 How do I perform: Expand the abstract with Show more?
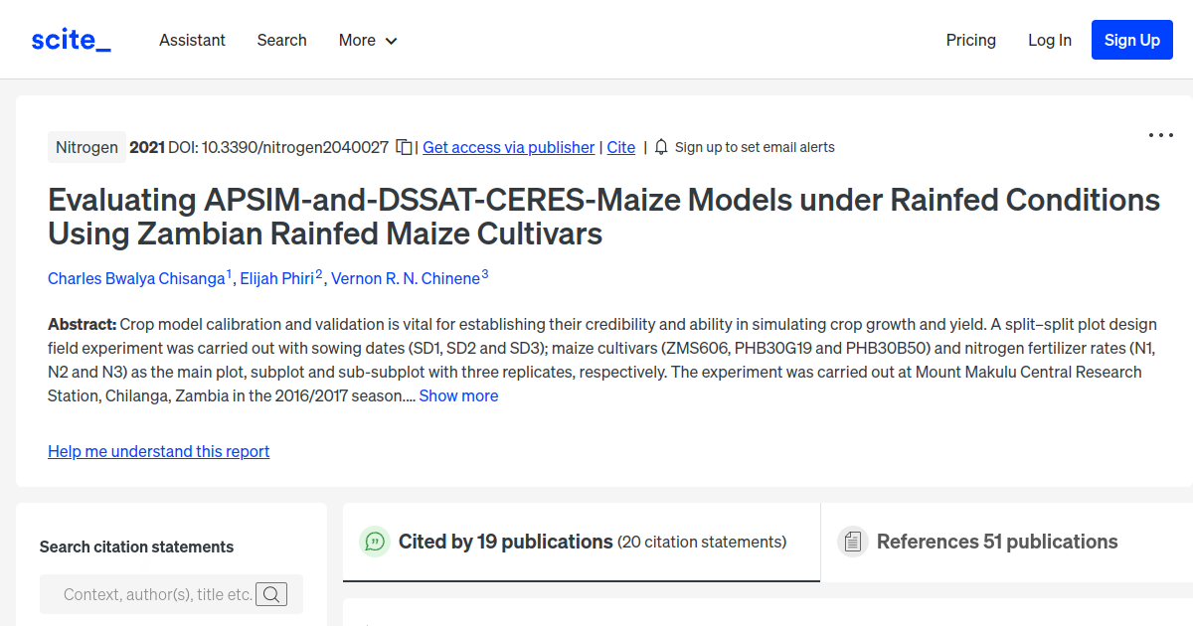coord(458,395)
